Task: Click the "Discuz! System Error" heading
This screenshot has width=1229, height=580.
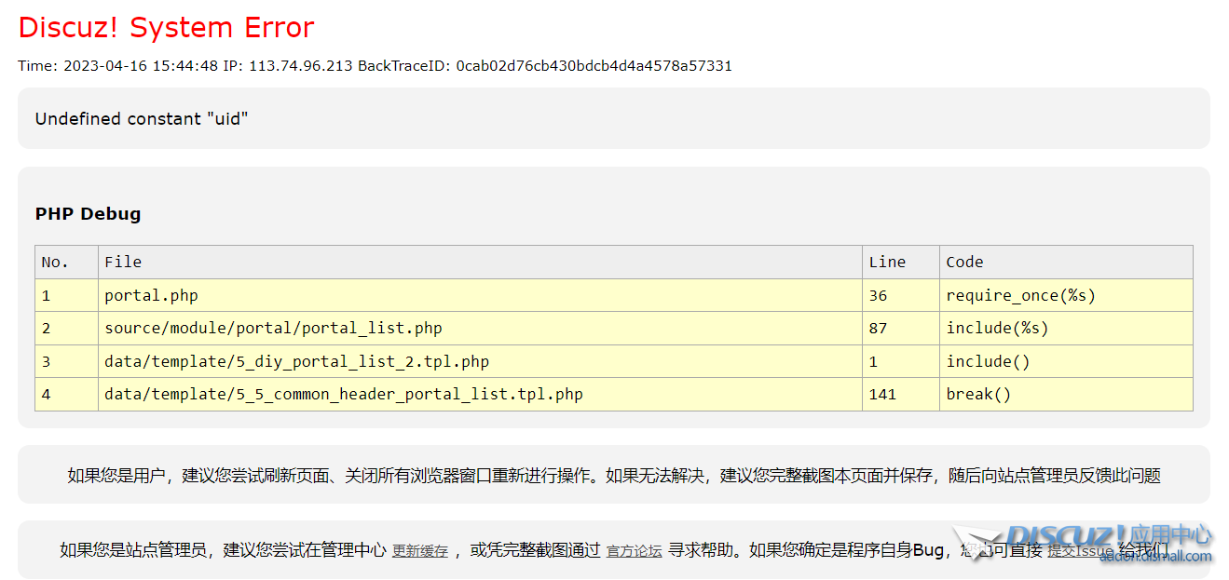Action: [166, 28]
